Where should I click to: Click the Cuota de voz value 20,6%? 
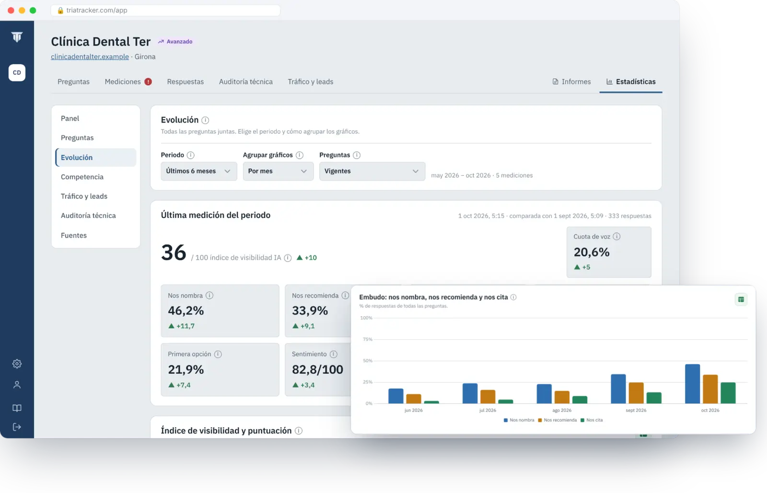592,252
